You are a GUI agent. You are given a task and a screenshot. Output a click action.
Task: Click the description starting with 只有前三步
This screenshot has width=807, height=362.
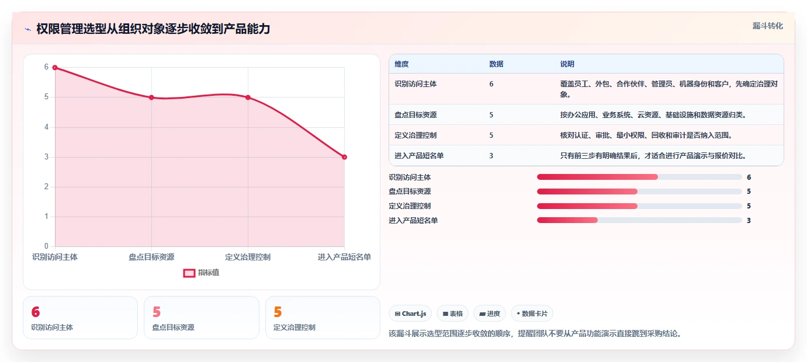click(653, 156)
